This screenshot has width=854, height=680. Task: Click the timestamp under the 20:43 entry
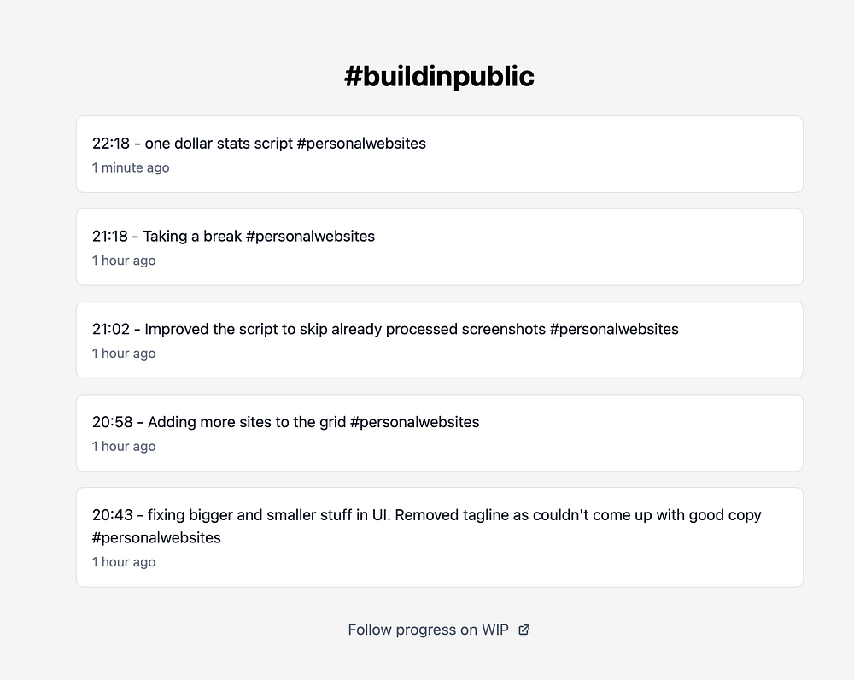(124, 562)
